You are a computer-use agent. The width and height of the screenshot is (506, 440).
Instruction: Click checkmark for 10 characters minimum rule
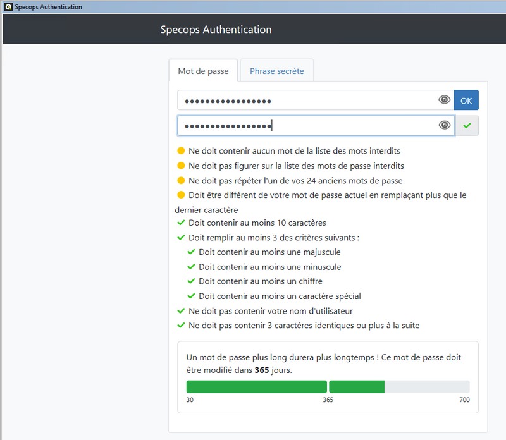pos(181,223)
